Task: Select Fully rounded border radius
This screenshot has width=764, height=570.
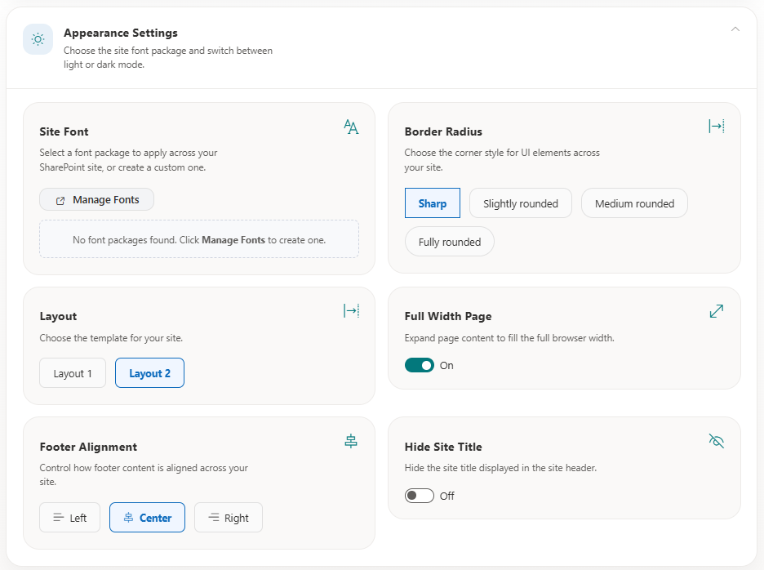Action: pos(449,242)
